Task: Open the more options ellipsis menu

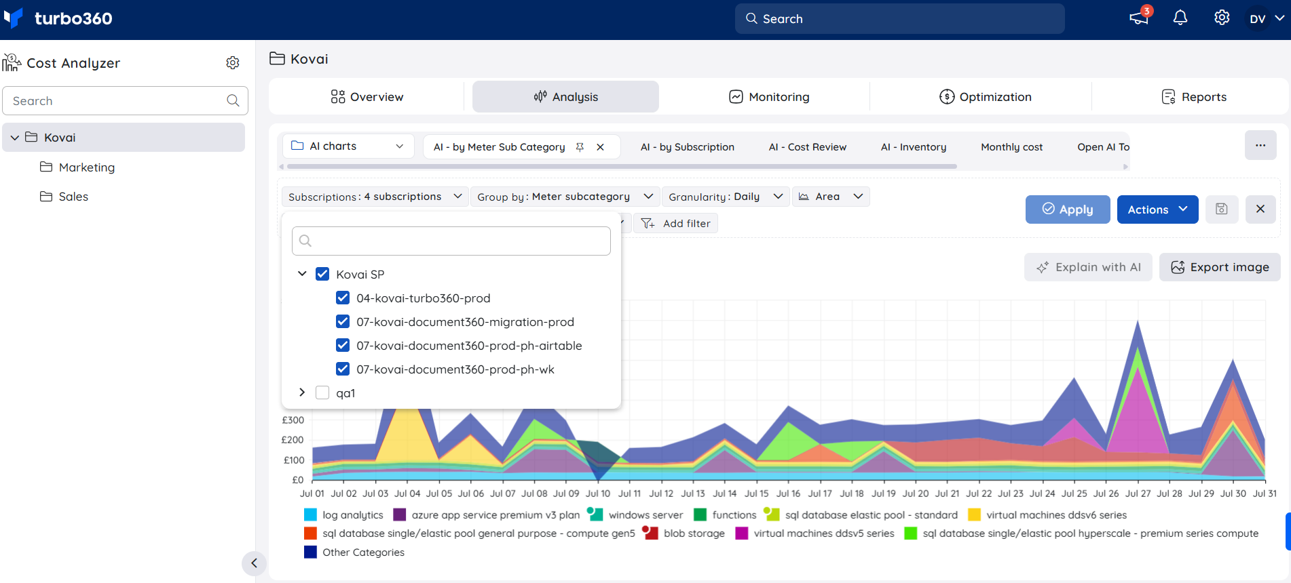Action: point(1260,146)
